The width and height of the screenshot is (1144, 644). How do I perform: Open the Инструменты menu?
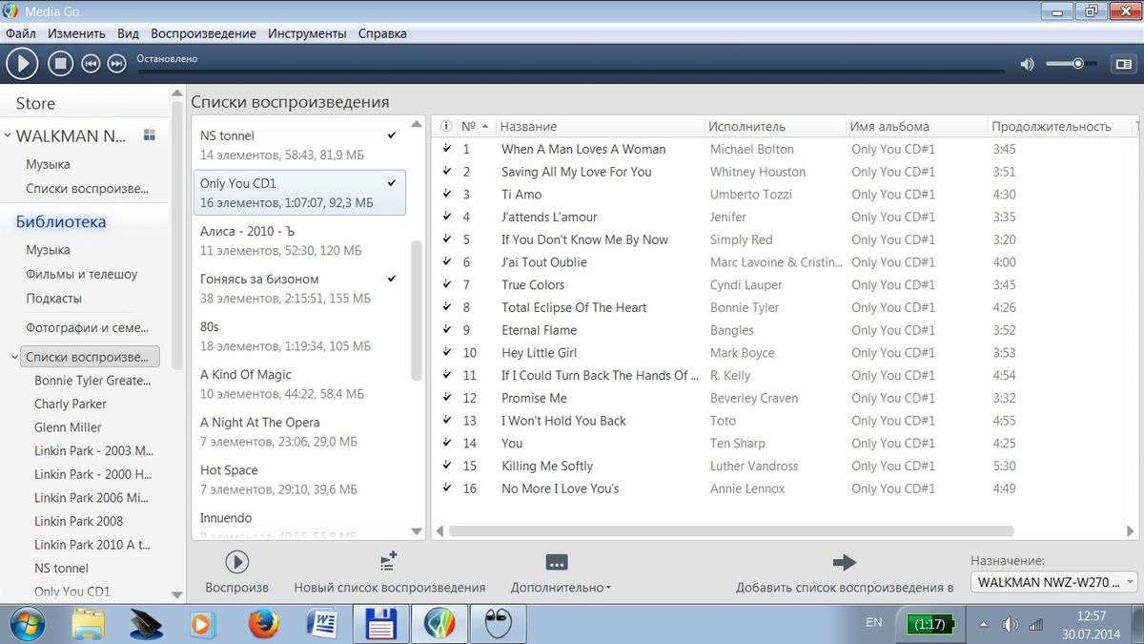click(x=307, y=33)
